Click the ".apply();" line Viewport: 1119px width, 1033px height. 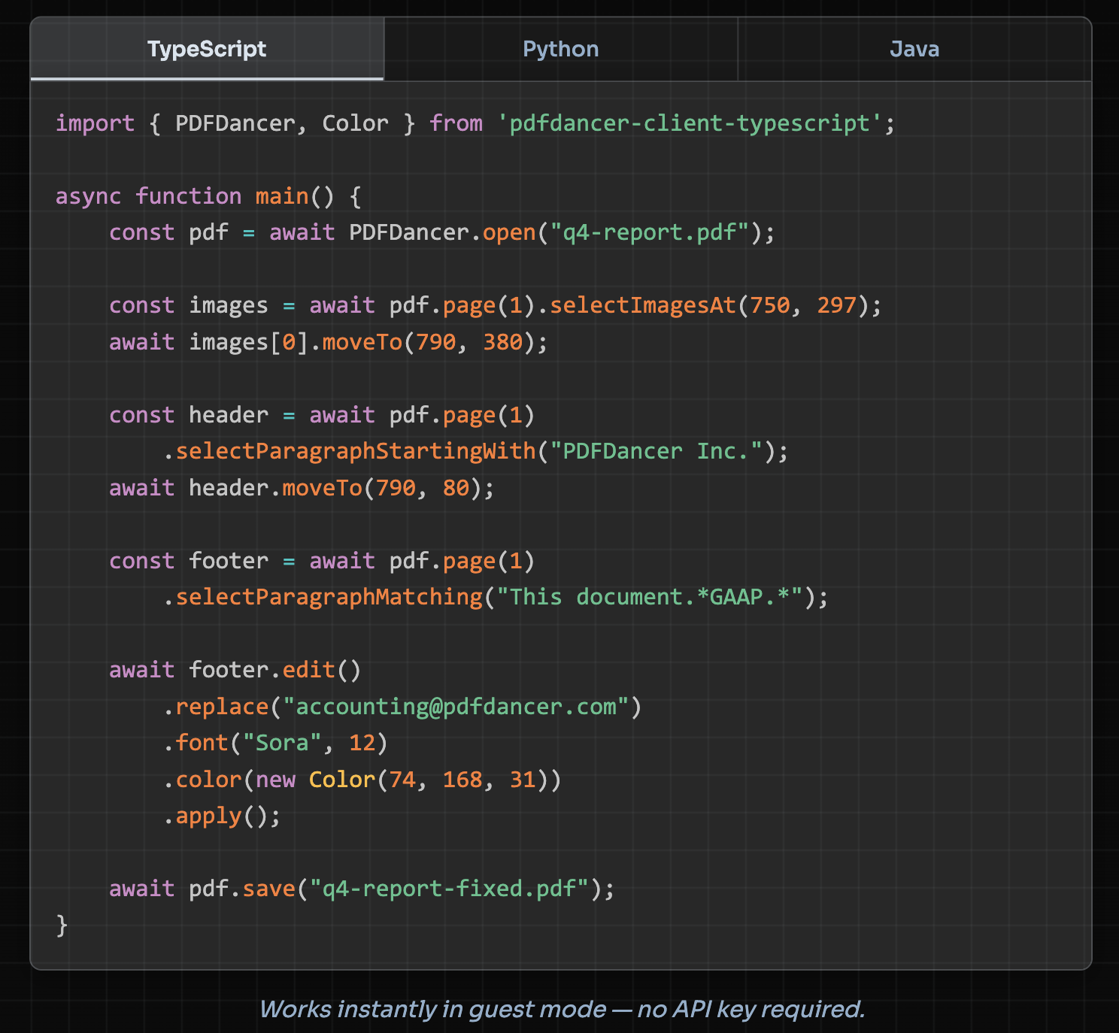pyautogui.click(x=222, y=816)
